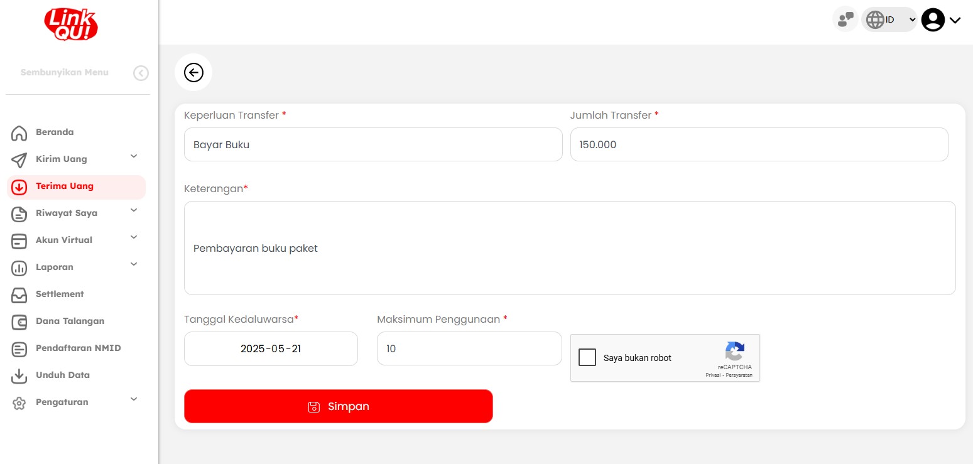Open the user profile dropdown
This screenshot has height=464, width=973.
(941, 19)
